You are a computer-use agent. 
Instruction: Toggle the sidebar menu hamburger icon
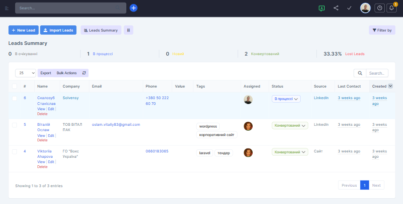coord(7,8)
